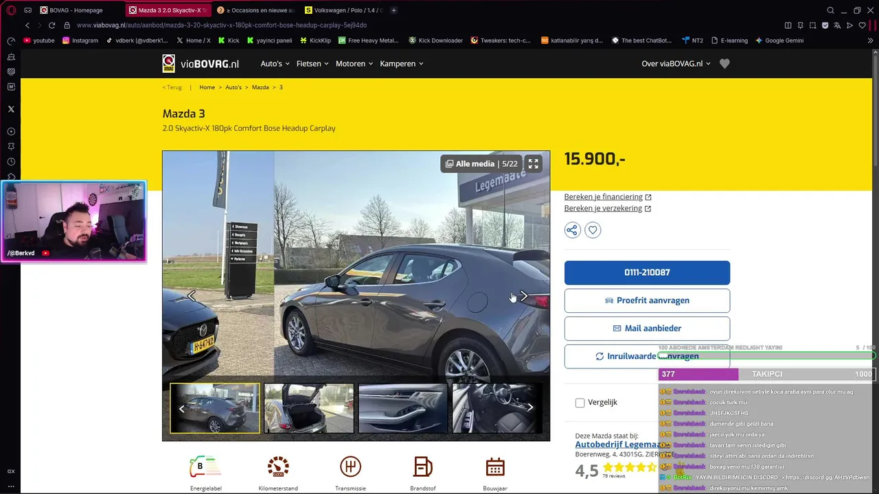Click the Brandstof fuel pump icon
Viewport: 879px width, 494px height.
[x=422, y=467]
